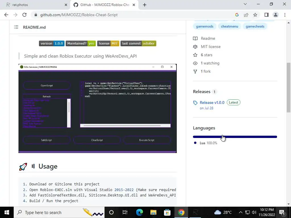Open the volume control in tray

click(x=254, y=212)
